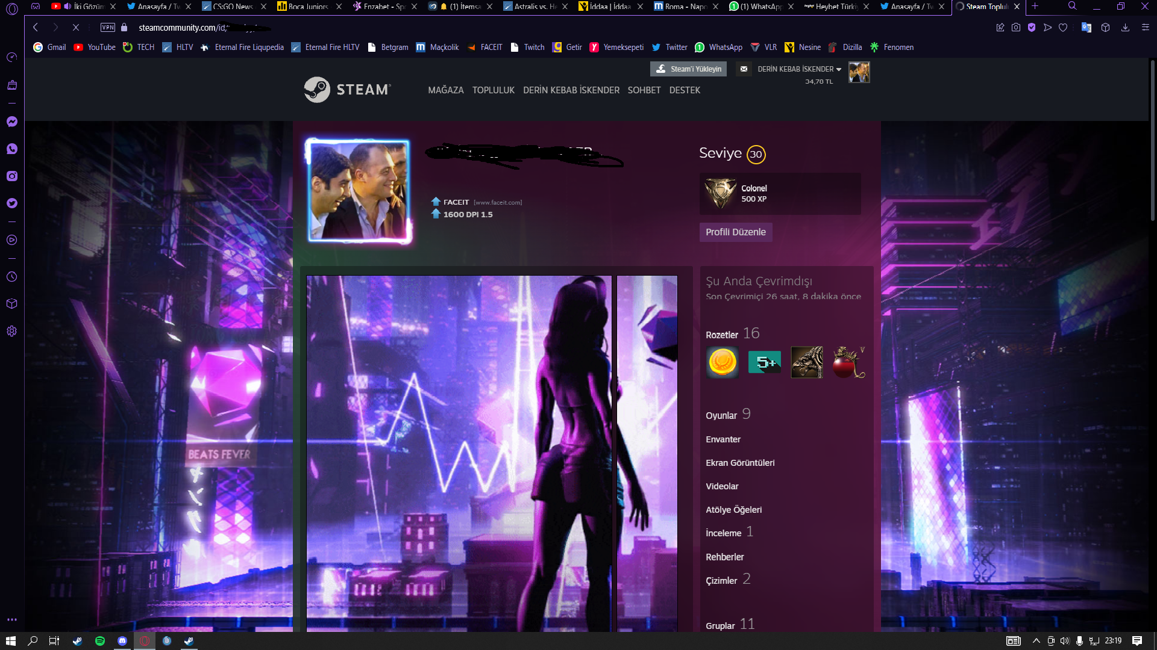This screenshot has width=1157, height=650.
Task: Stop loading the page
Action: click(76, 27)
